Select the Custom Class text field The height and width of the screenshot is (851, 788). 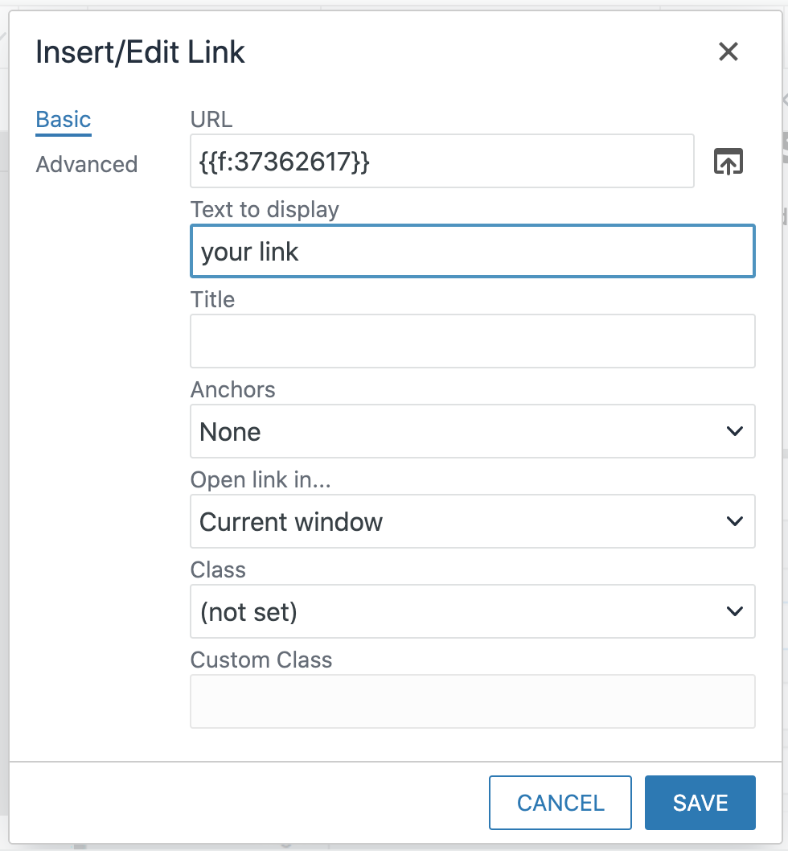(x=473, y=701)
